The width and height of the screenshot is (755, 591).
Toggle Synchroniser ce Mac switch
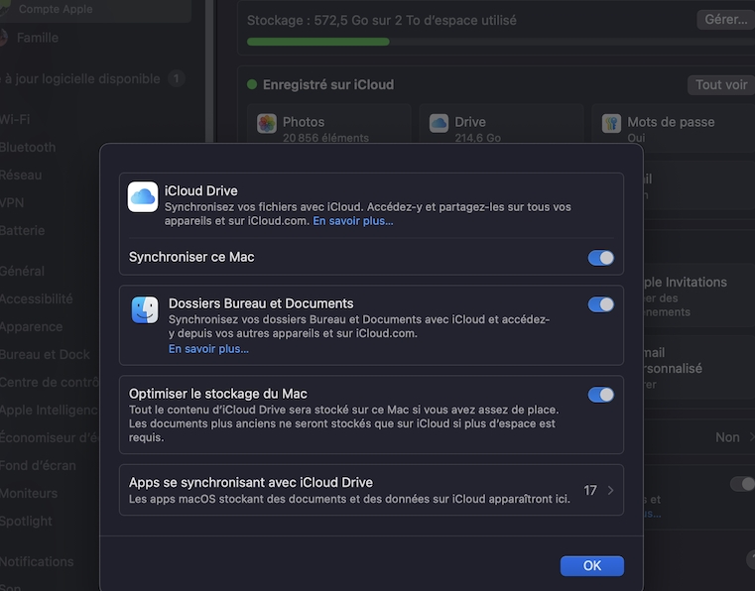pyautogui.click(x=600, y=258)
